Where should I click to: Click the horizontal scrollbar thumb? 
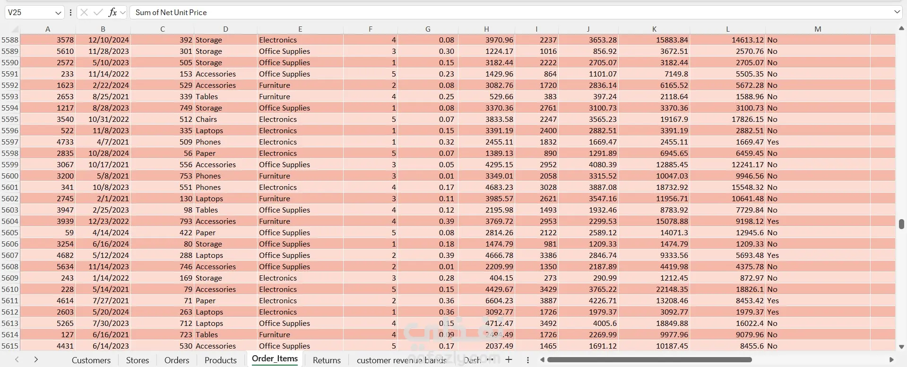pyautogui.click(x=649, y=360)
